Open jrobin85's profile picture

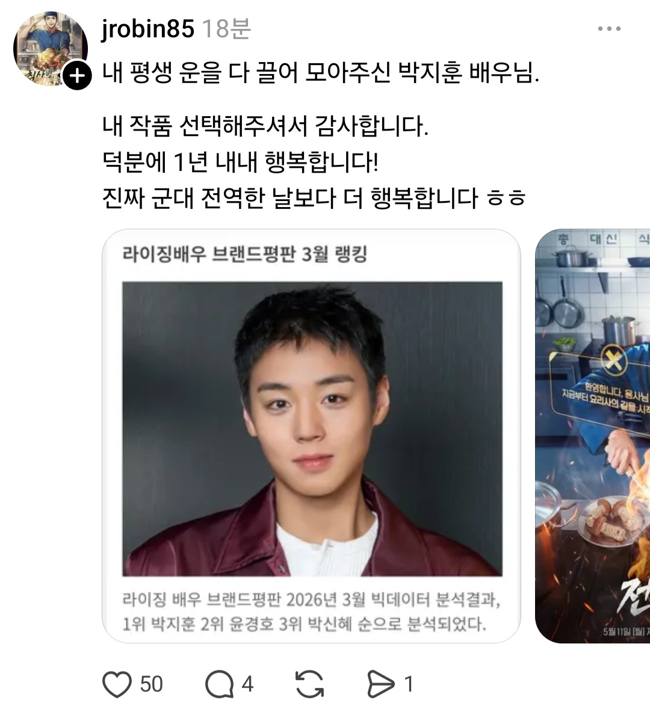(x=51, y=49)
